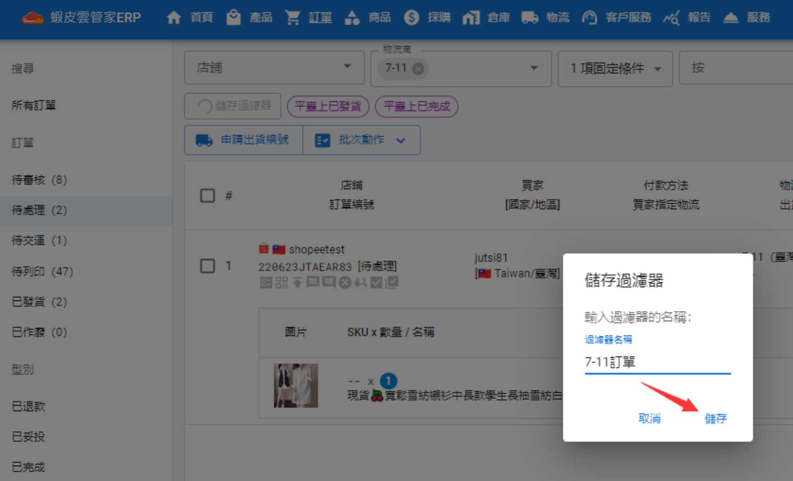Click the 平臺上已發貨 filter chip
Screen dimensions: 793x481
tap(328, 106)
